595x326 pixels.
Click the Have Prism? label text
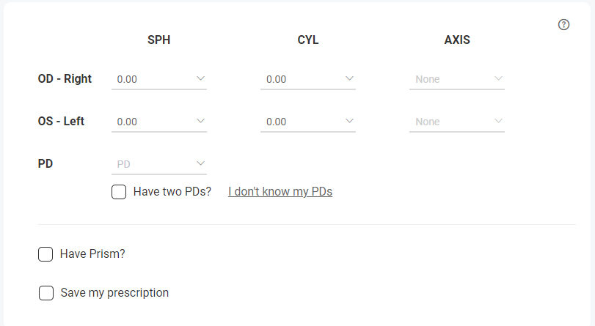(92, 253)
